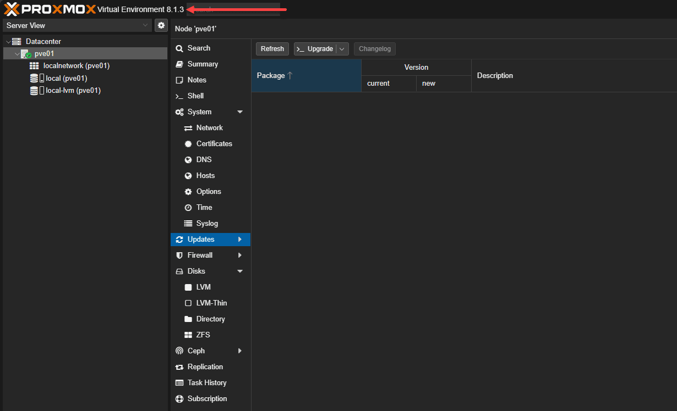Click the Shell terminal icon
The height and width of the screenshot is (411, 677).
(x=179, y=96)
